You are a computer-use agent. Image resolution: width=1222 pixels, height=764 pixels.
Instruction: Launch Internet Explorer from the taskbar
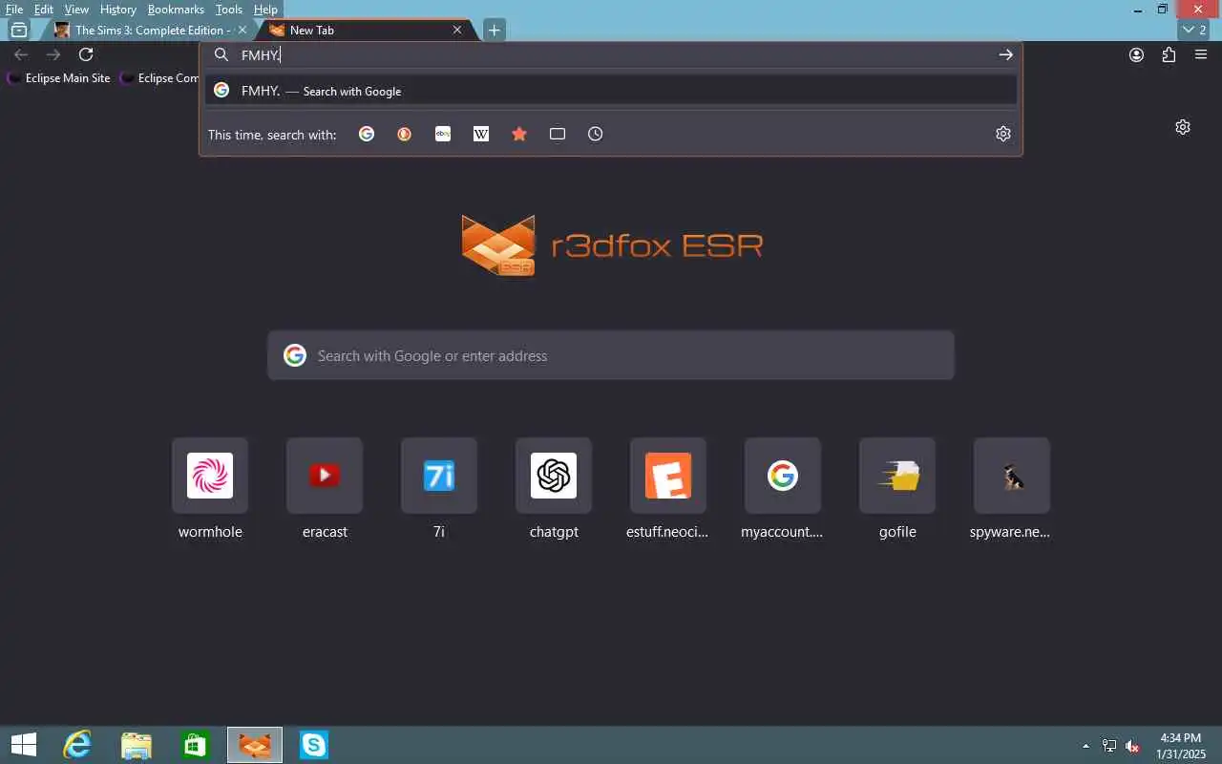[77, 745]
